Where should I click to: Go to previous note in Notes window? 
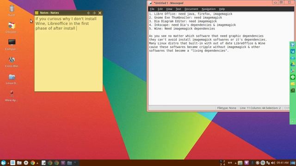click(88, 13)
